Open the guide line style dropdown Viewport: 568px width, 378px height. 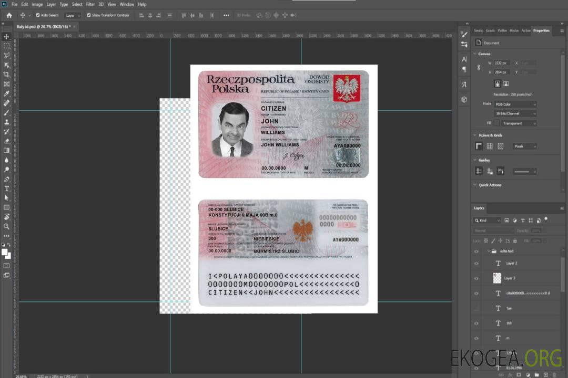[525, 172]
